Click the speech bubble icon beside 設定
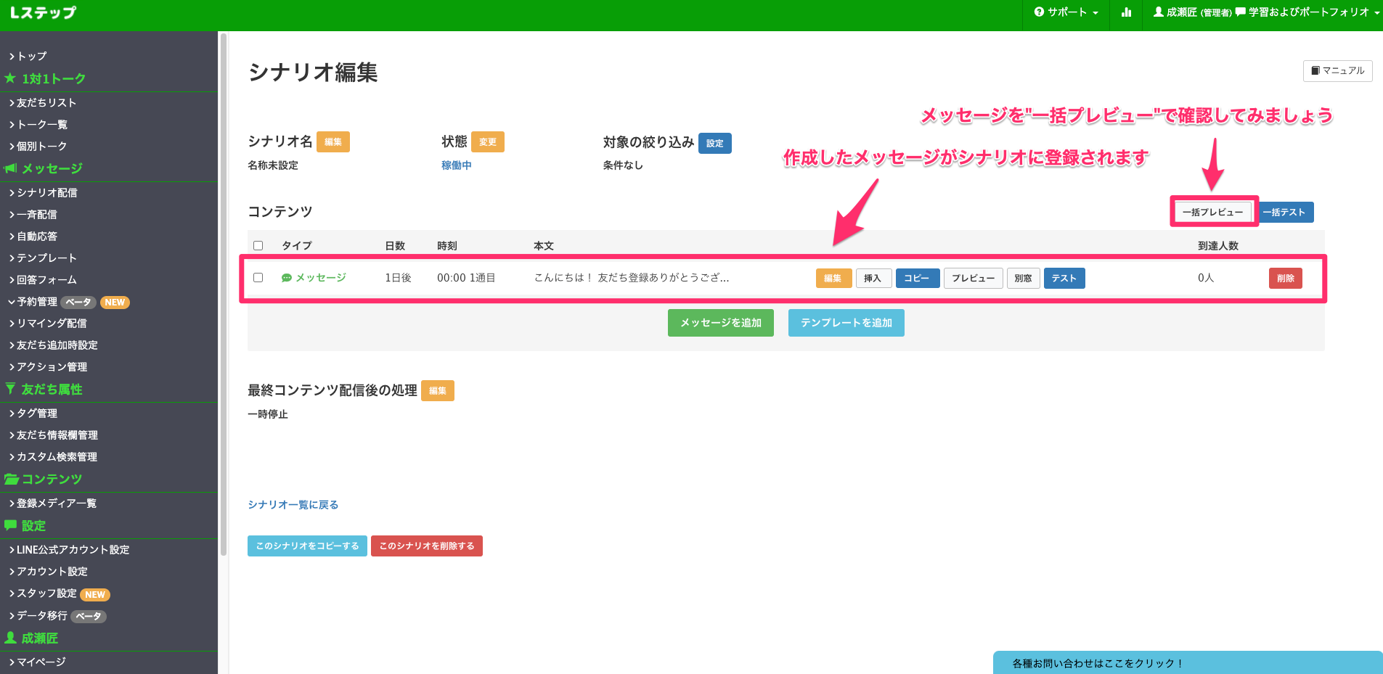Screen dimensions: 1383x674 [9, 525]
